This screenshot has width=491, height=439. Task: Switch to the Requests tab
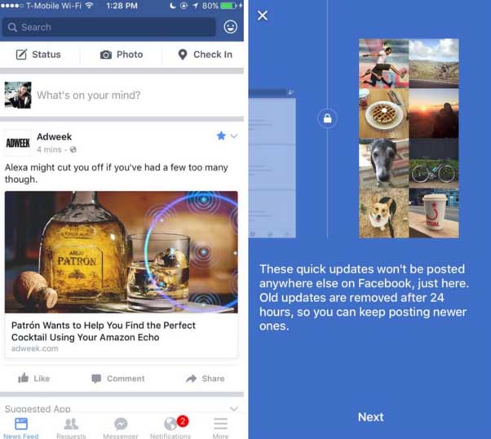point(71,428)
